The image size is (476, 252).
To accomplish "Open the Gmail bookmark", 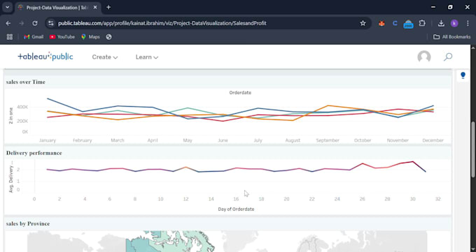I will (34, 37).
